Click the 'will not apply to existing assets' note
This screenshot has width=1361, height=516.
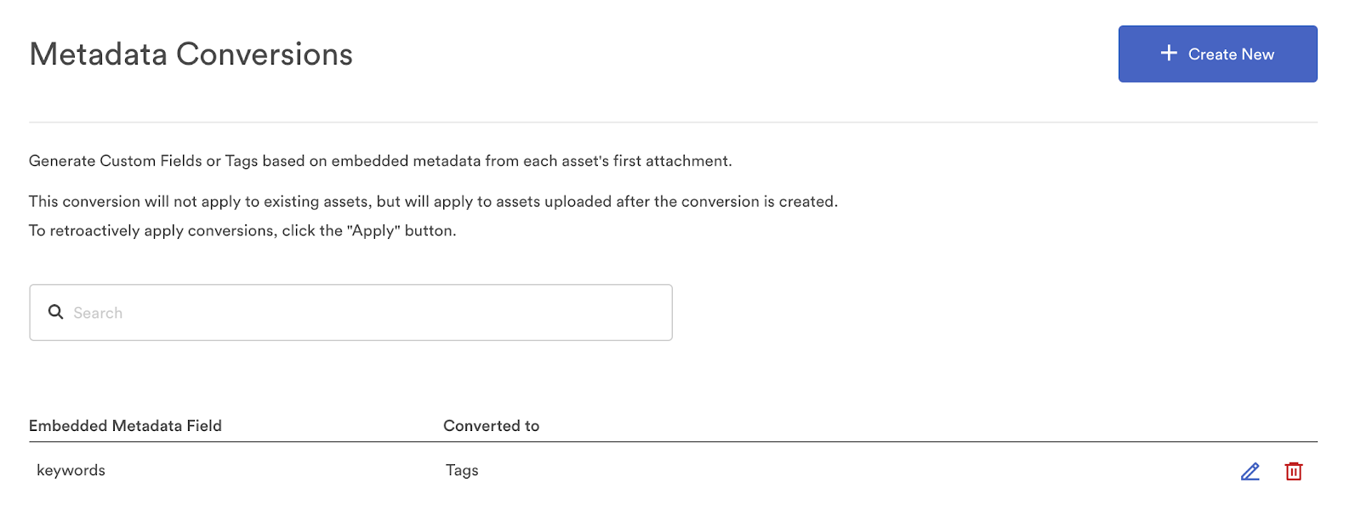[x=433, y=201]
